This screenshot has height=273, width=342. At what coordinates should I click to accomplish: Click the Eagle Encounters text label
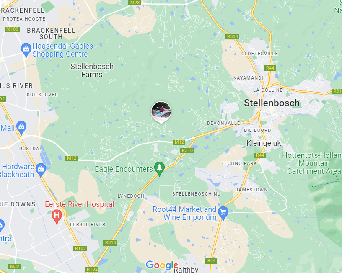point(124,169)
